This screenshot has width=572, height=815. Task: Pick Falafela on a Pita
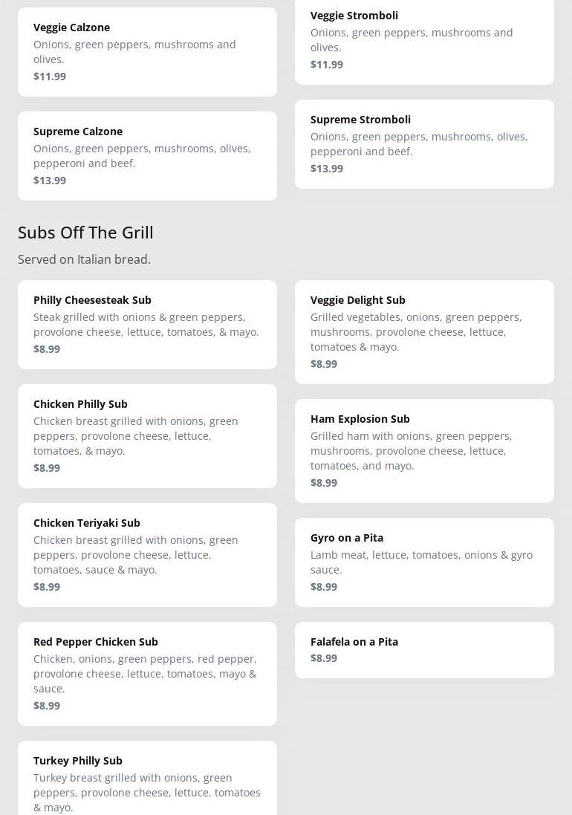424,649
